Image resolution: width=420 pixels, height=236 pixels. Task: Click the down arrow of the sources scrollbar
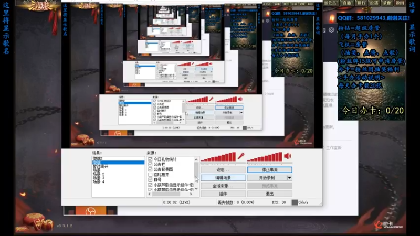coord(196,189)
